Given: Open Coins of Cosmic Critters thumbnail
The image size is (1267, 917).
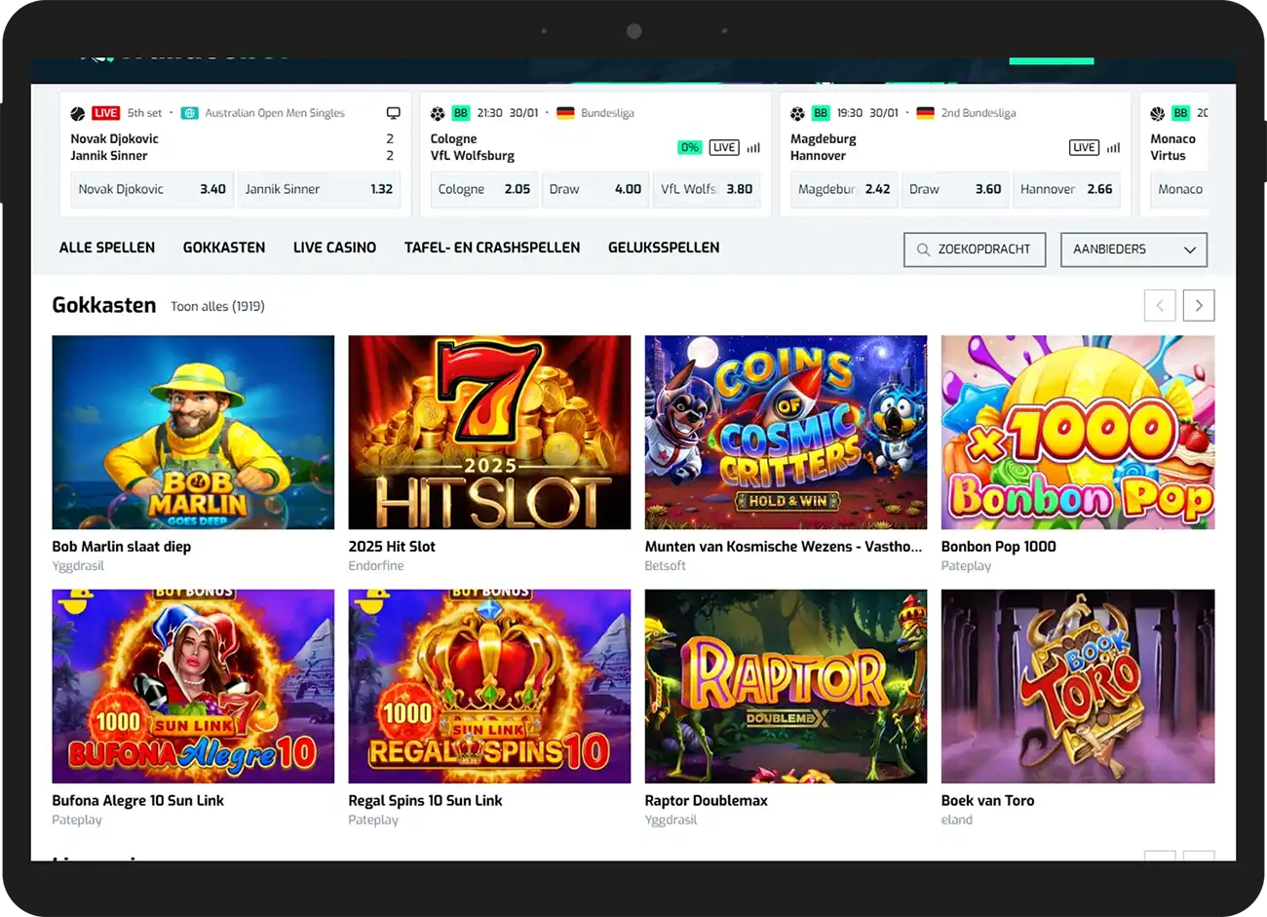Looking at the screenshot, I should 786,433.
